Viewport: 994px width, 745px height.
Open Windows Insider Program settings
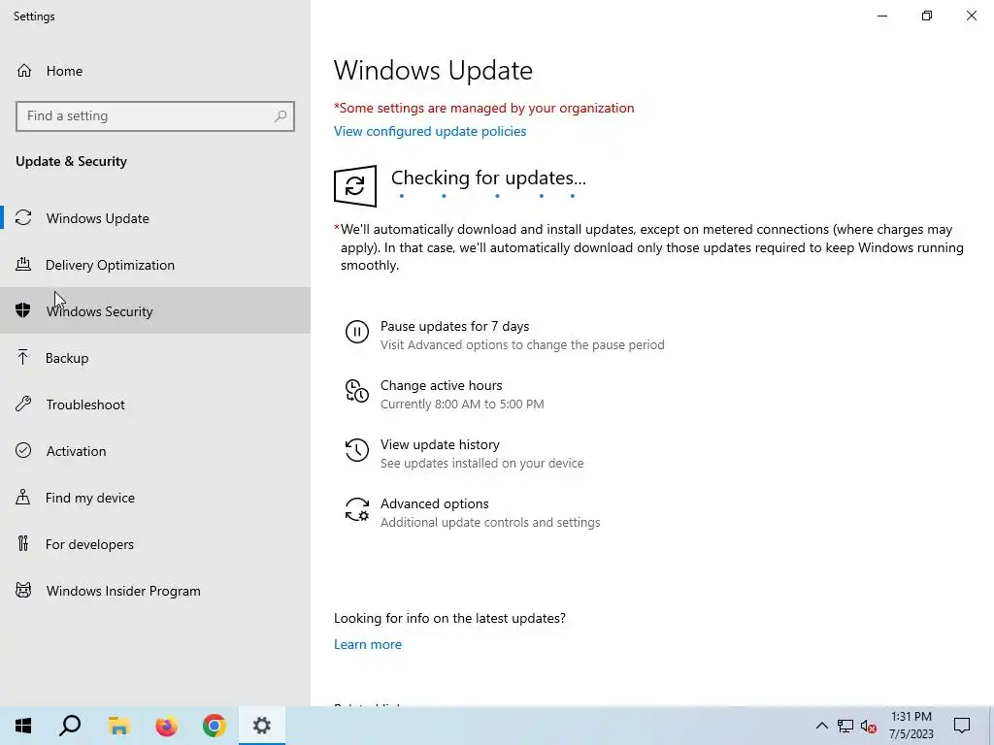coord(155,591)
